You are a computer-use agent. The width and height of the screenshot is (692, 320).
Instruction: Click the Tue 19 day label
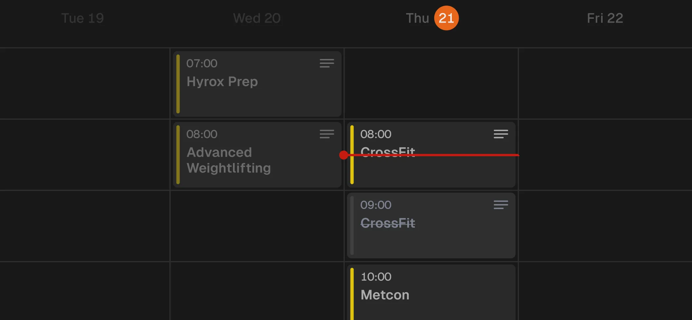82,18
